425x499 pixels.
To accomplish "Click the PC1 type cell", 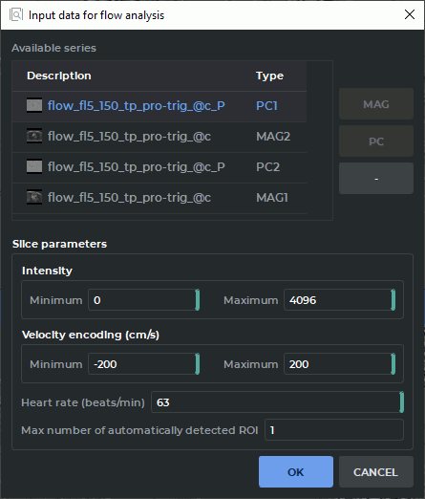I will [266, 106].
